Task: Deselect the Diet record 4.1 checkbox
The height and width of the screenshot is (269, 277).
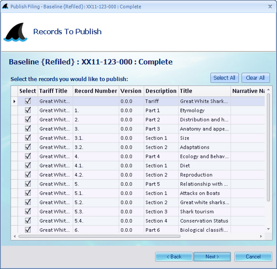Action: point(28,165)
